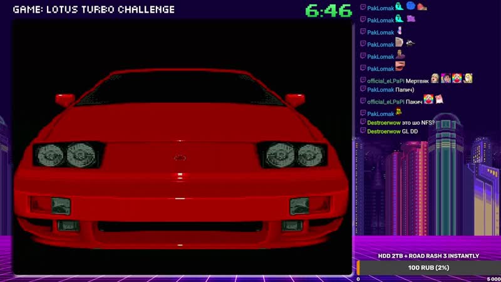Click the last blonde emote in Мертвяк message
The height and width of the screenshot is (282, 501).
click(x=468, y=78)
